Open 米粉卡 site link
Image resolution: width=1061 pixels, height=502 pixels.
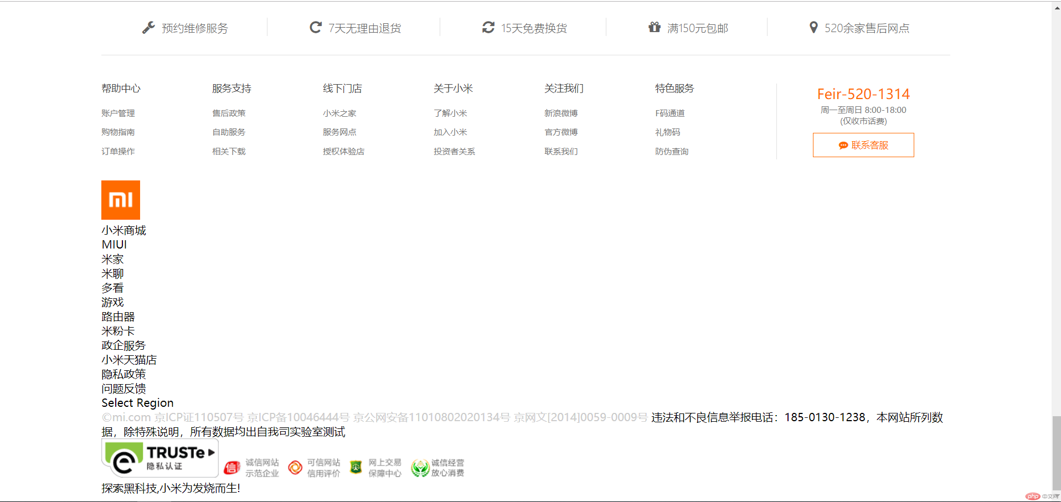point(118,331)
